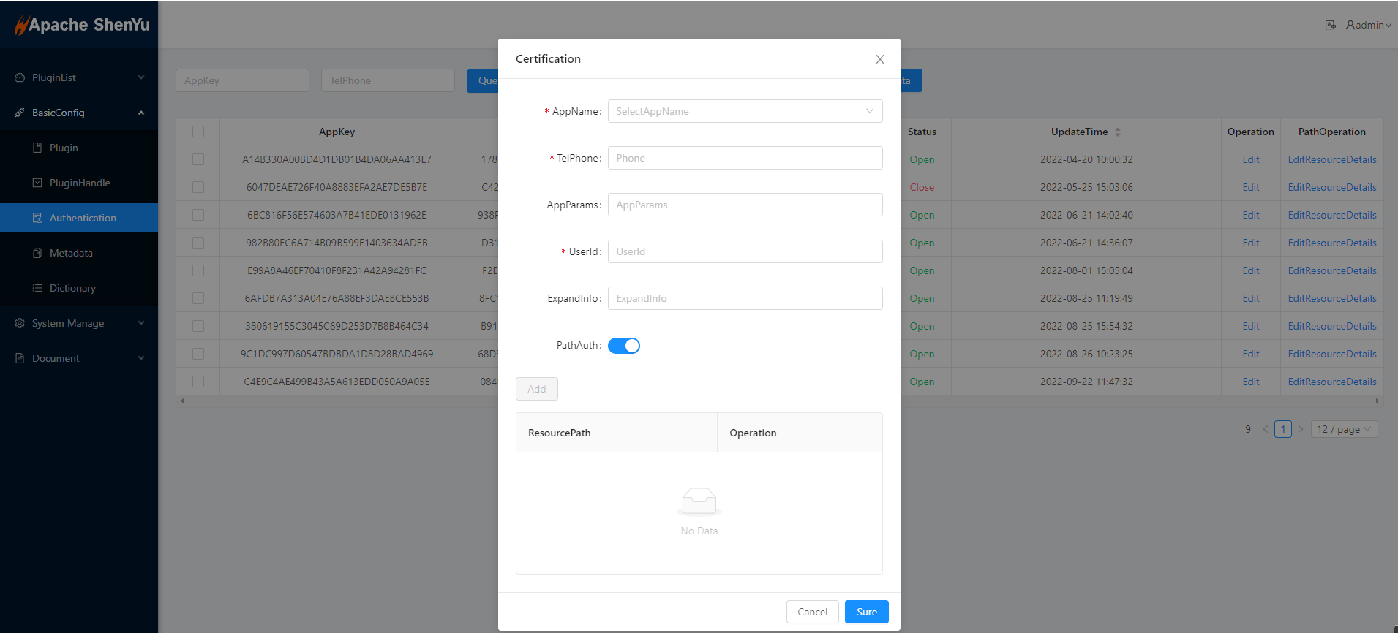The image size is (1398, 633).
Task: Click the System Manage gear icon
Action: click(20, 323)
